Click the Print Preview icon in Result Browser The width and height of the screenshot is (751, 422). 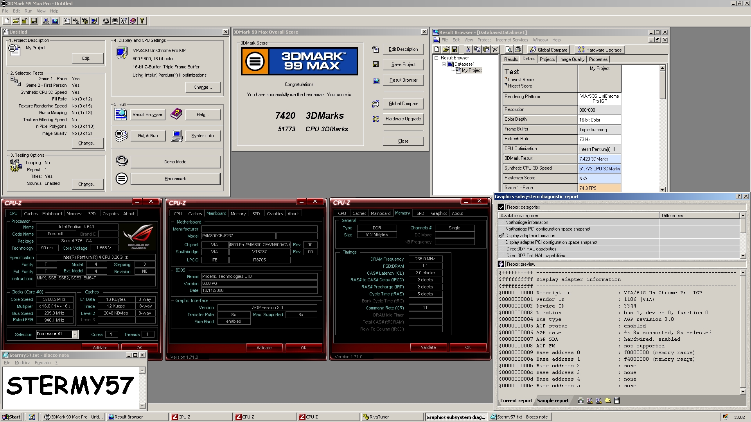click(508, 50)
